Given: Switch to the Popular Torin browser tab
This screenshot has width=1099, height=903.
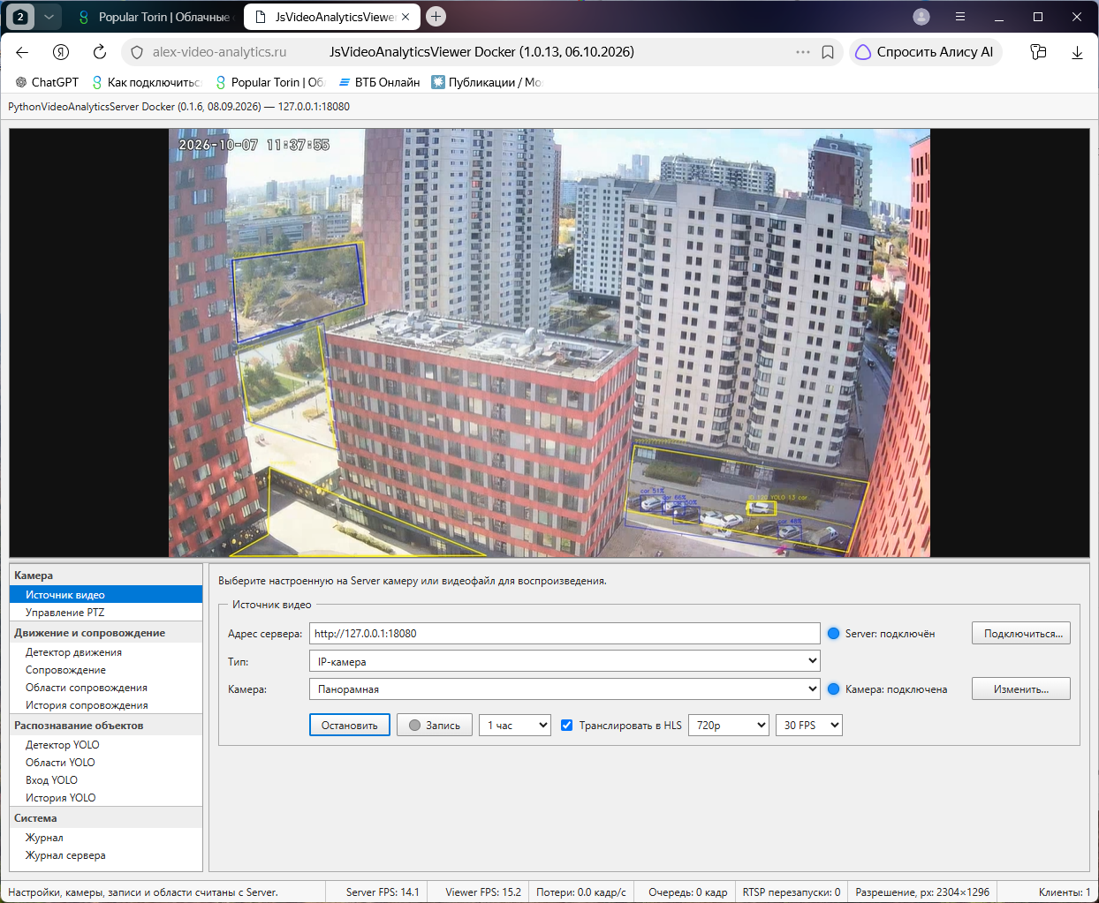Looking at the screenshot, I should [x=154, y=17].
